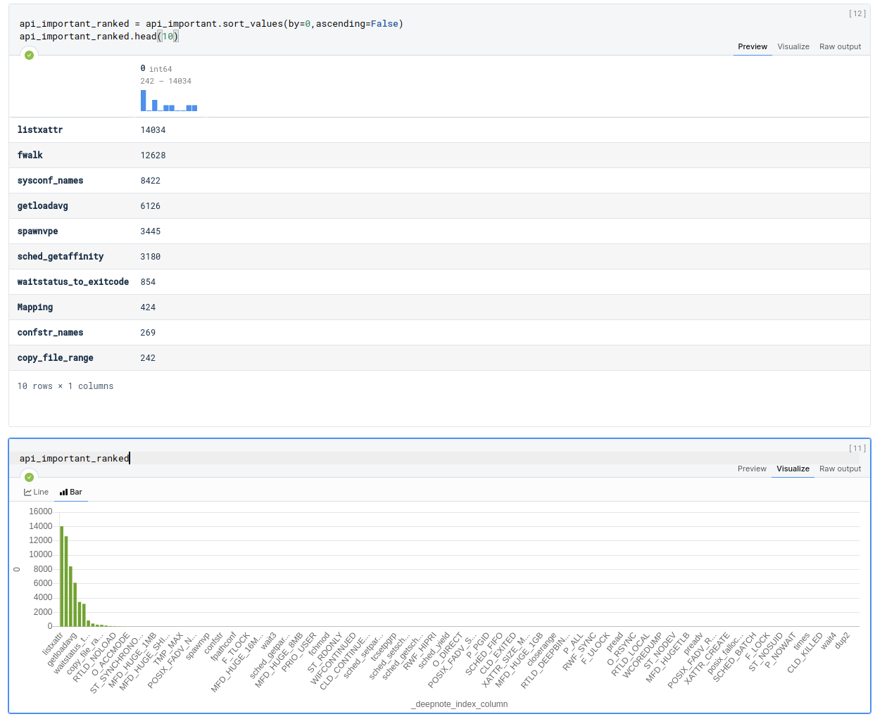The width and height of the screenshot is (875, 719).
Task: Click the 10 rows × 1 columns summary text
Action: (x=65, y=386)
